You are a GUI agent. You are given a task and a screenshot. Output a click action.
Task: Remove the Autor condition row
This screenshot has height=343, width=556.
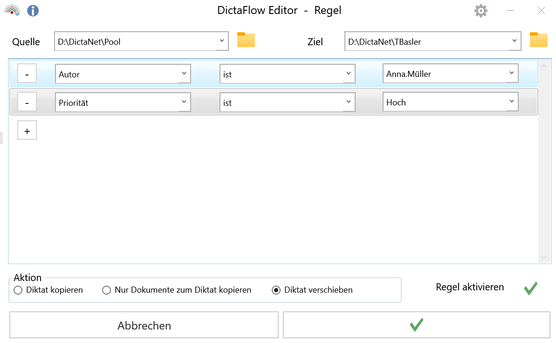tap(27, 74)
